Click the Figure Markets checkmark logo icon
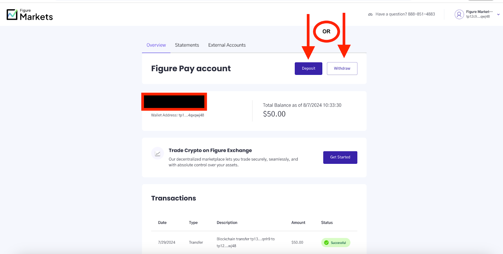Image resolution: width=503 pixels, height=254 pixels. click(12, 14)
